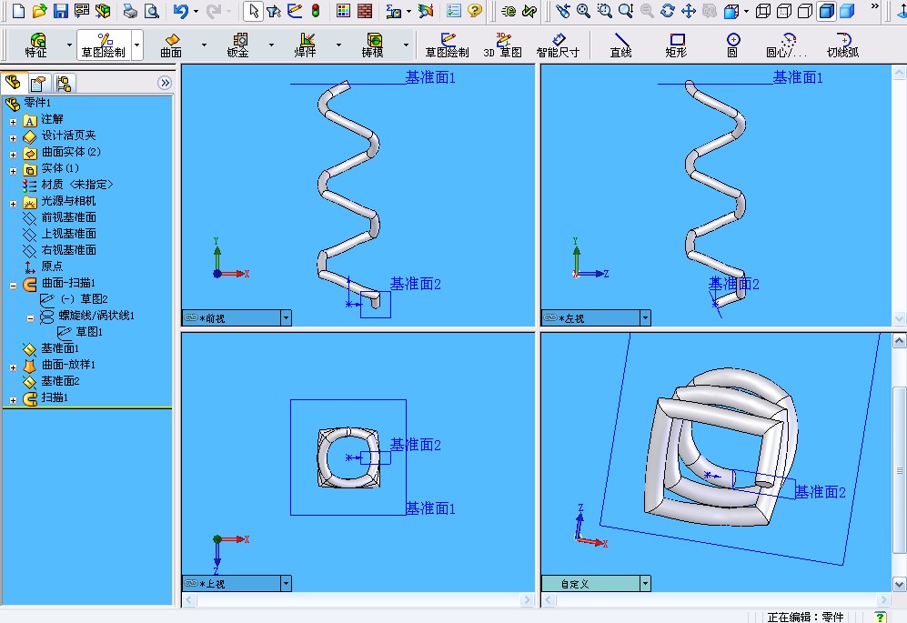Select Zoom to Area tool
The height and width of the screenshot is (623, 907).
coord(604,10)
